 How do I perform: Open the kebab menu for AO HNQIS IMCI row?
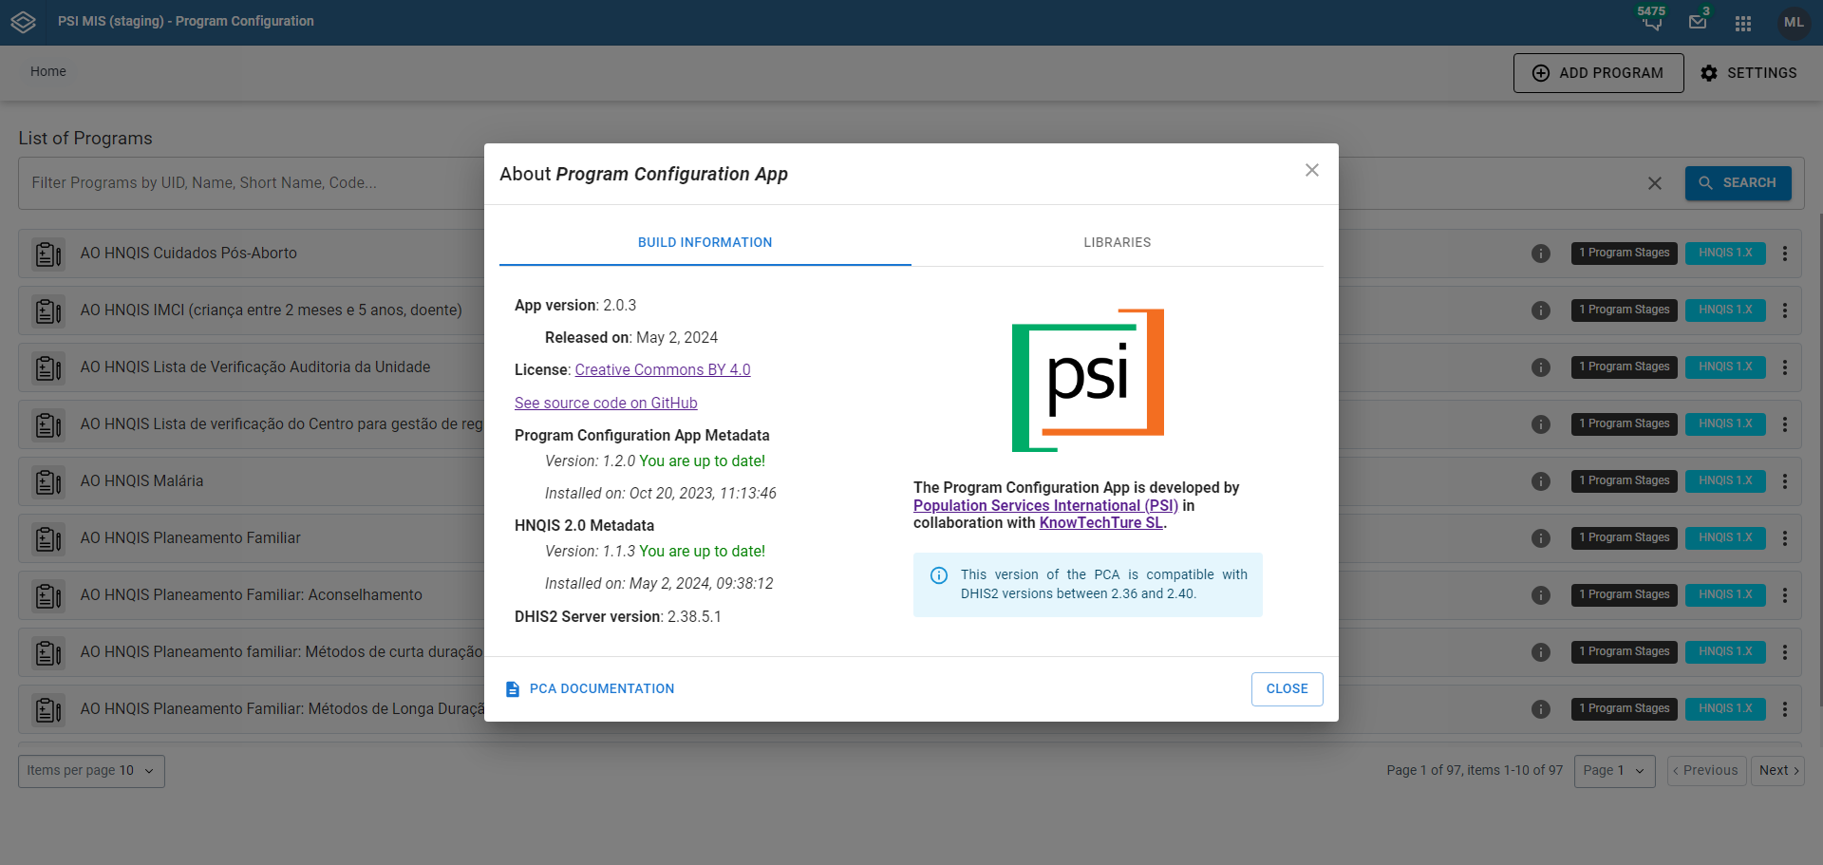(1784, 310)
